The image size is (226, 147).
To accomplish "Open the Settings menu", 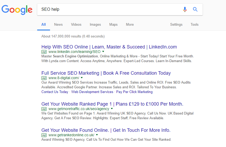I will coord(176,25).
